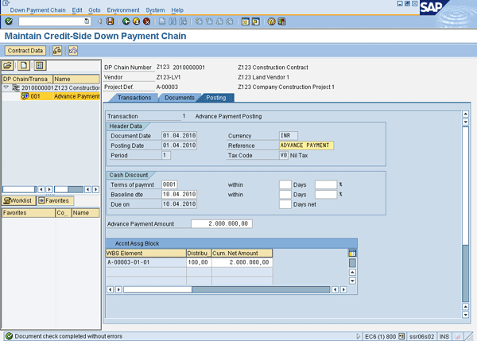Click the red Cancel icon in toolbar
Image resolution: width=477 pixels, height=341 pixels.
point(148,21)
